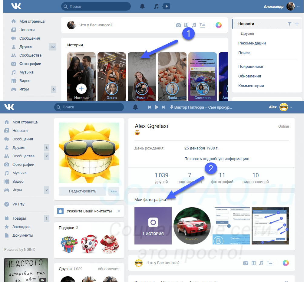
Task: Open Игры with badge 6 in the upper menu
Action: pyautogui.click(x=24, y=89)
